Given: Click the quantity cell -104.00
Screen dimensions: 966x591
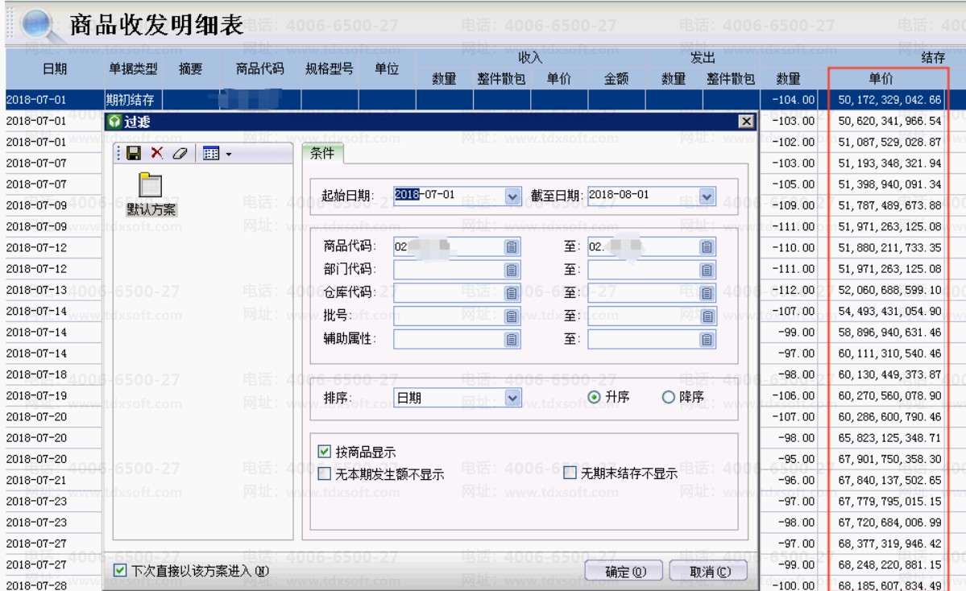Looking at the screenshot, I should (x=789, y=100).
